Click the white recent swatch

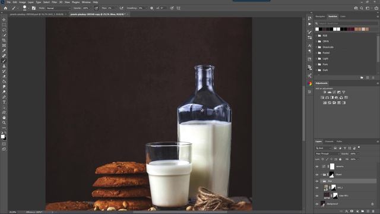pyautogui.click(x=317, y=29)
